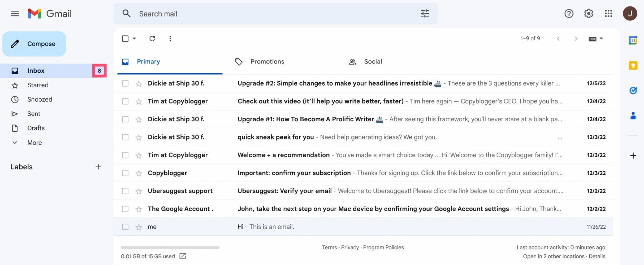This screenshot has width=644, height=265.
Task: Open Google Keep side panel
Action: 633,66
